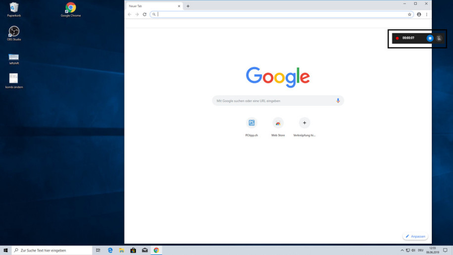
Task: Open the Papierkorb desktop icon
Action: coord(14,9)
